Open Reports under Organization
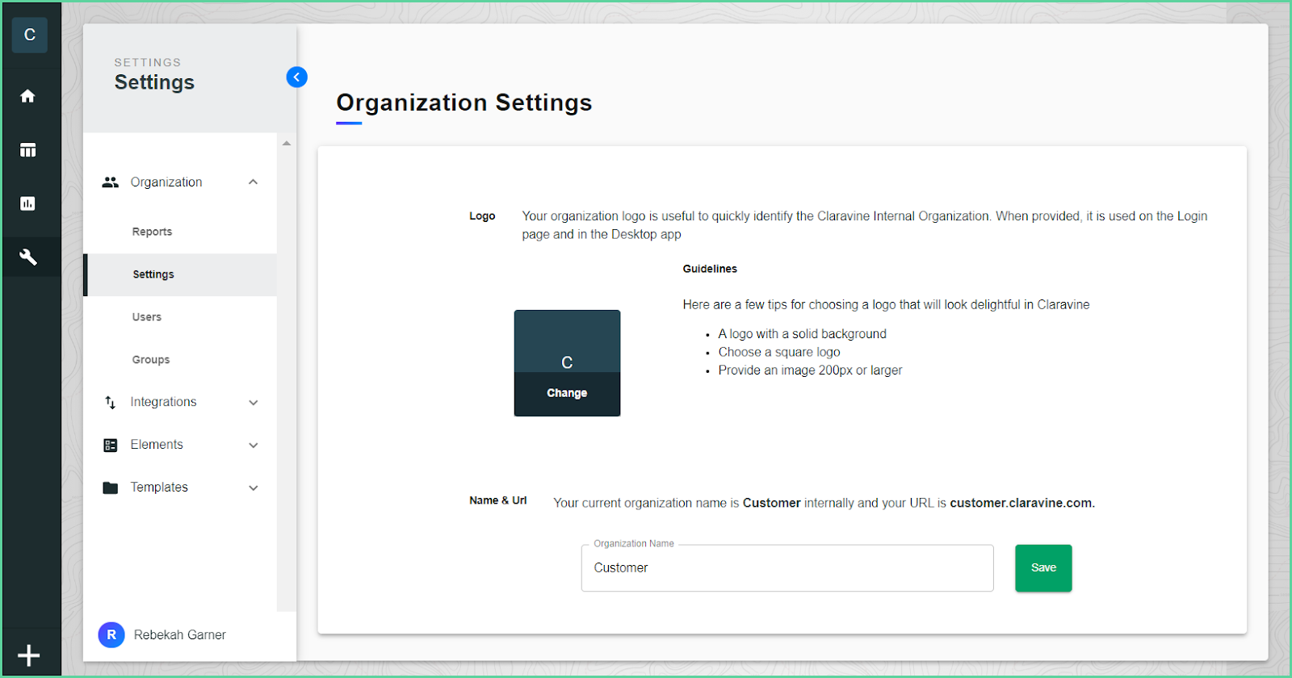This screenshot has width=1292, height=678. (x=152, y=232)
